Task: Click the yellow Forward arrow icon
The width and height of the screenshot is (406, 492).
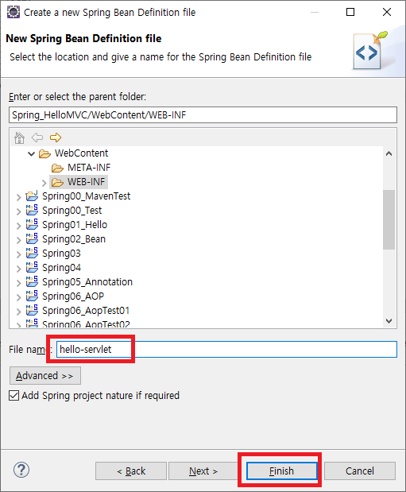Action: [x=56, y=138]
